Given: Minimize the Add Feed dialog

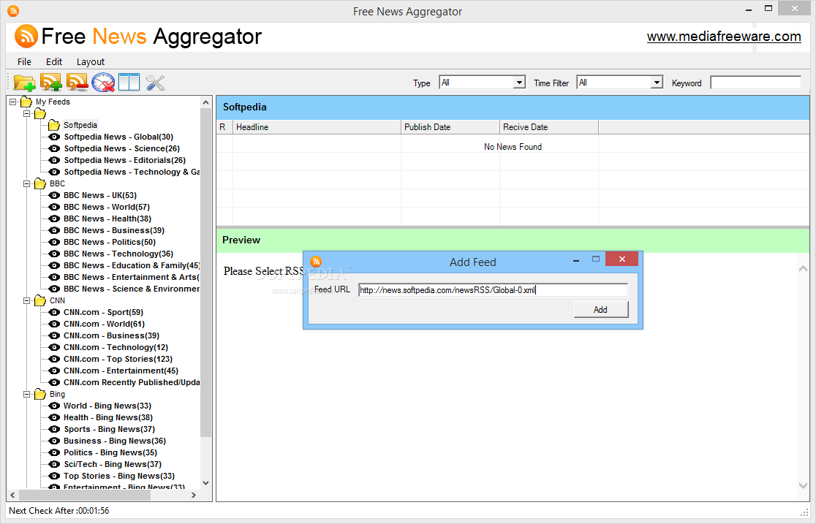Looking at the screenshot, I should 576,260.
